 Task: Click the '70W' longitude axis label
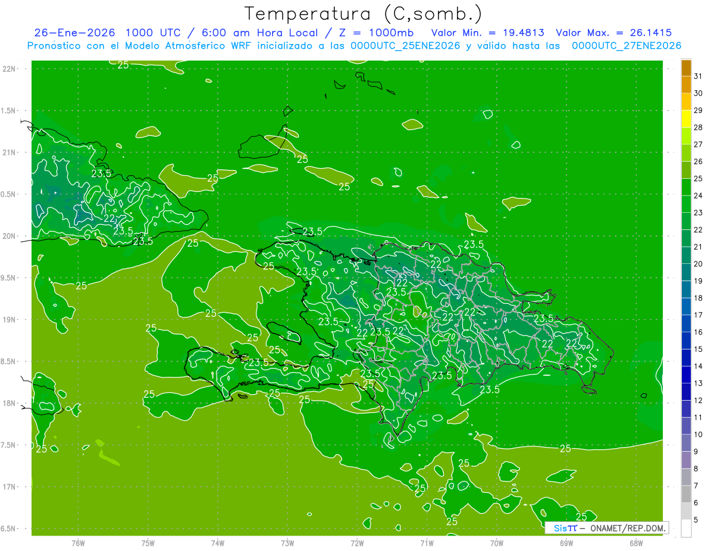coord(497,543)
